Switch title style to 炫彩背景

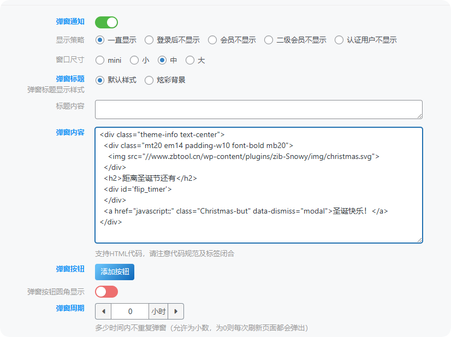coord(148,80)
